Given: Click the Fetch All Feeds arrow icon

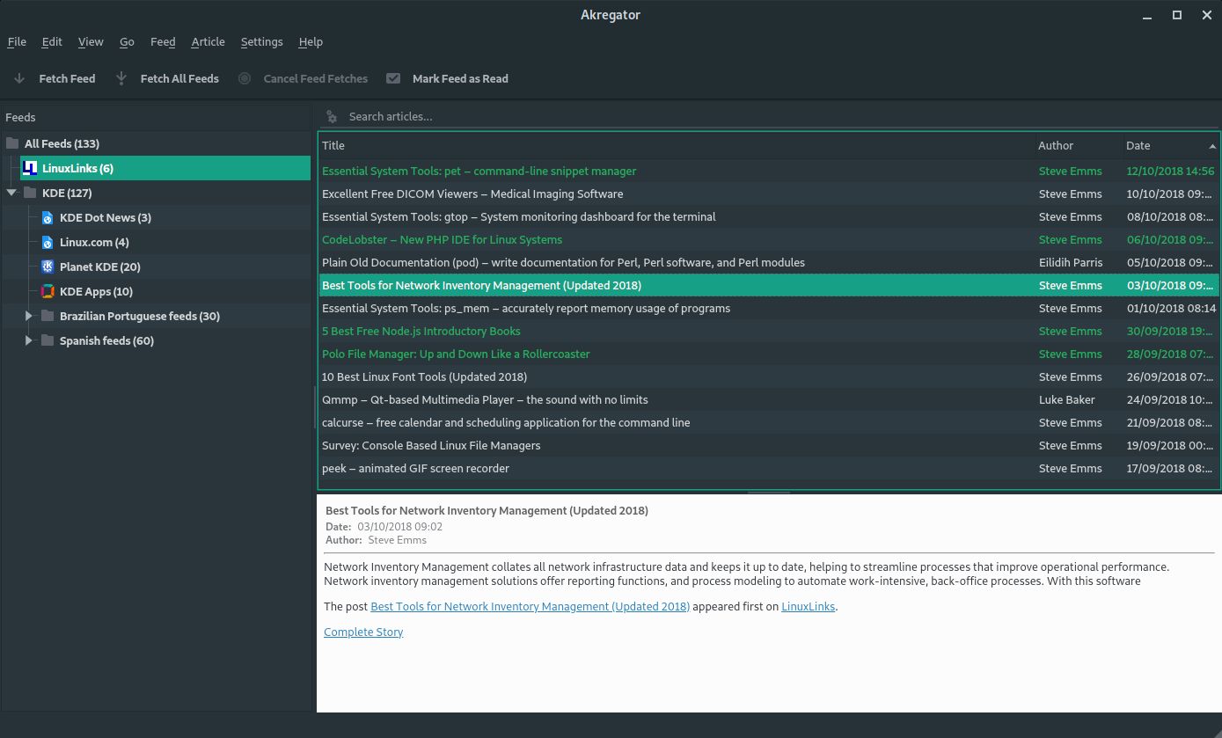Looking at the screenshot, I should point(121,78).
